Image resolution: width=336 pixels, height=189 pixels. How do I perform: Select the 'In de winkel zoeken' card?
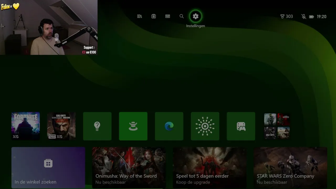[x=48, y=167]
